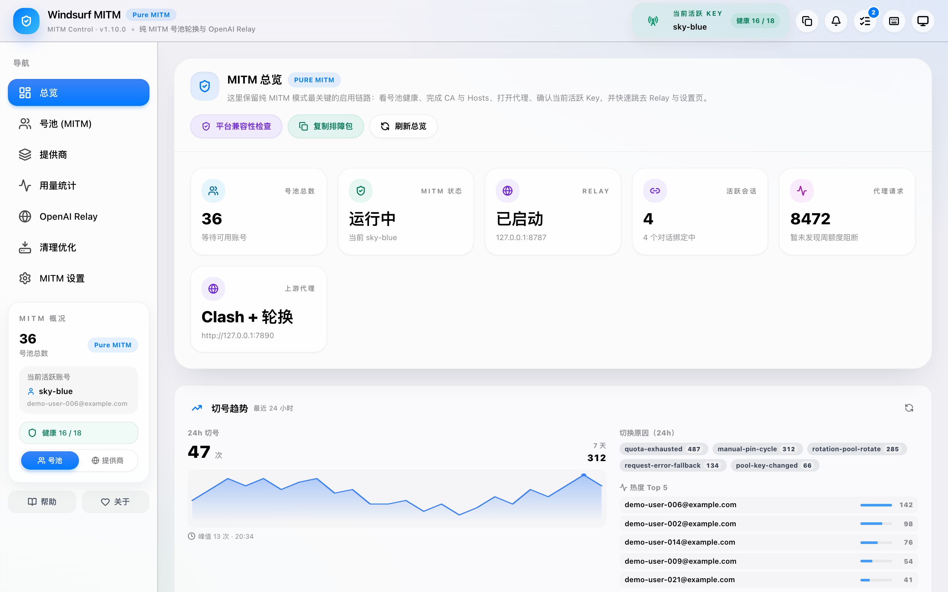Click the Pure MITM badge in sidebar card
Image resolution: width=948 pixels, height=592 pixels.
pos(113,345)
